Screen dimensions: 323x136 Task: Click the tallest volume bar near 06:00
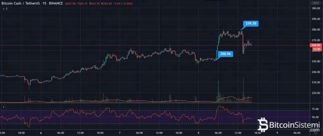pos(218,92)
